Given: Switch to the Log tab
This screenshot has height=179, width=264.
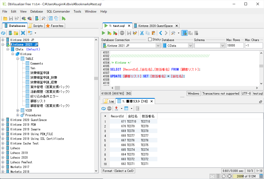Looking at the screenshot, I should [109, 101].
